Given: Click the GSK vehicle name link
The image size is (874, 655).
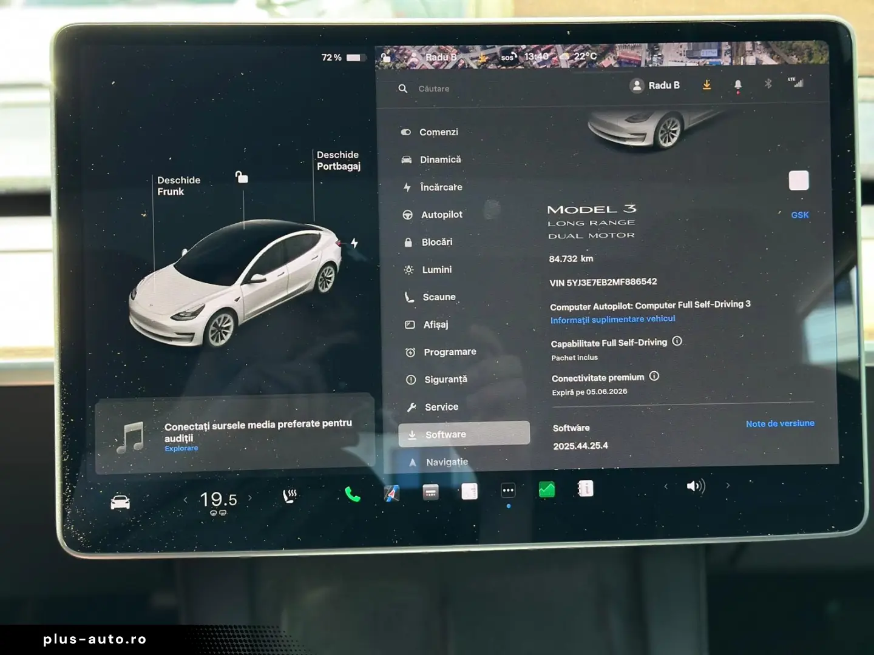Looking at the screenshot, I should click(x=800, y=215).
